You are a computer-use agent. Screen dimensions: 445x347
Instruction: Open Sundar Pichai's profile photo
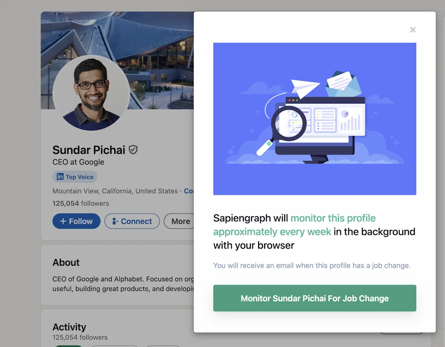click(x=91, y=93)
